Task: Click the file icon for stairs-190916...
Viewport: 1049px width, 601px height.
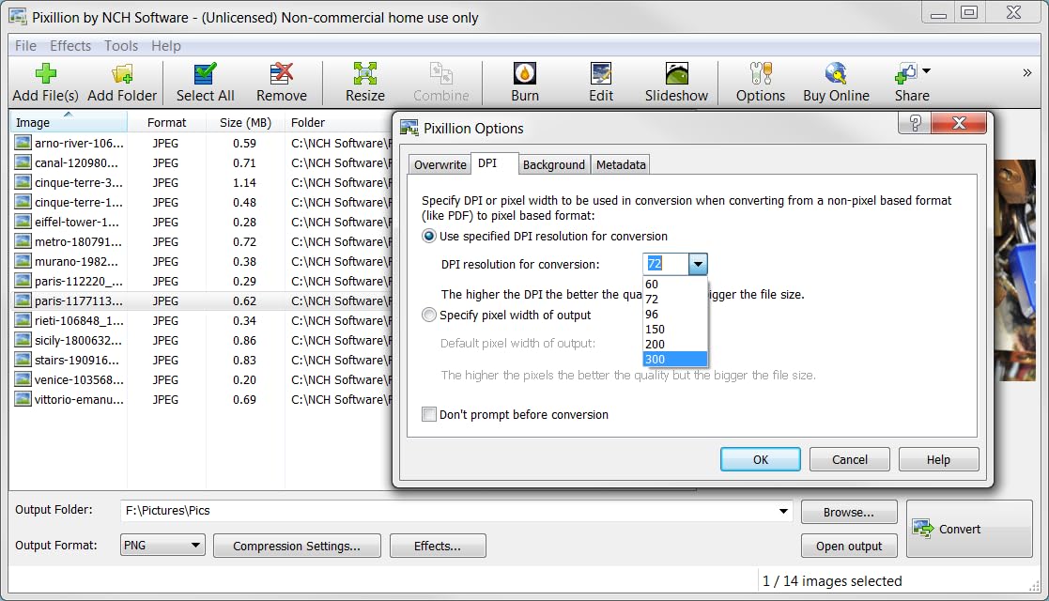Action: pos(23,360)
